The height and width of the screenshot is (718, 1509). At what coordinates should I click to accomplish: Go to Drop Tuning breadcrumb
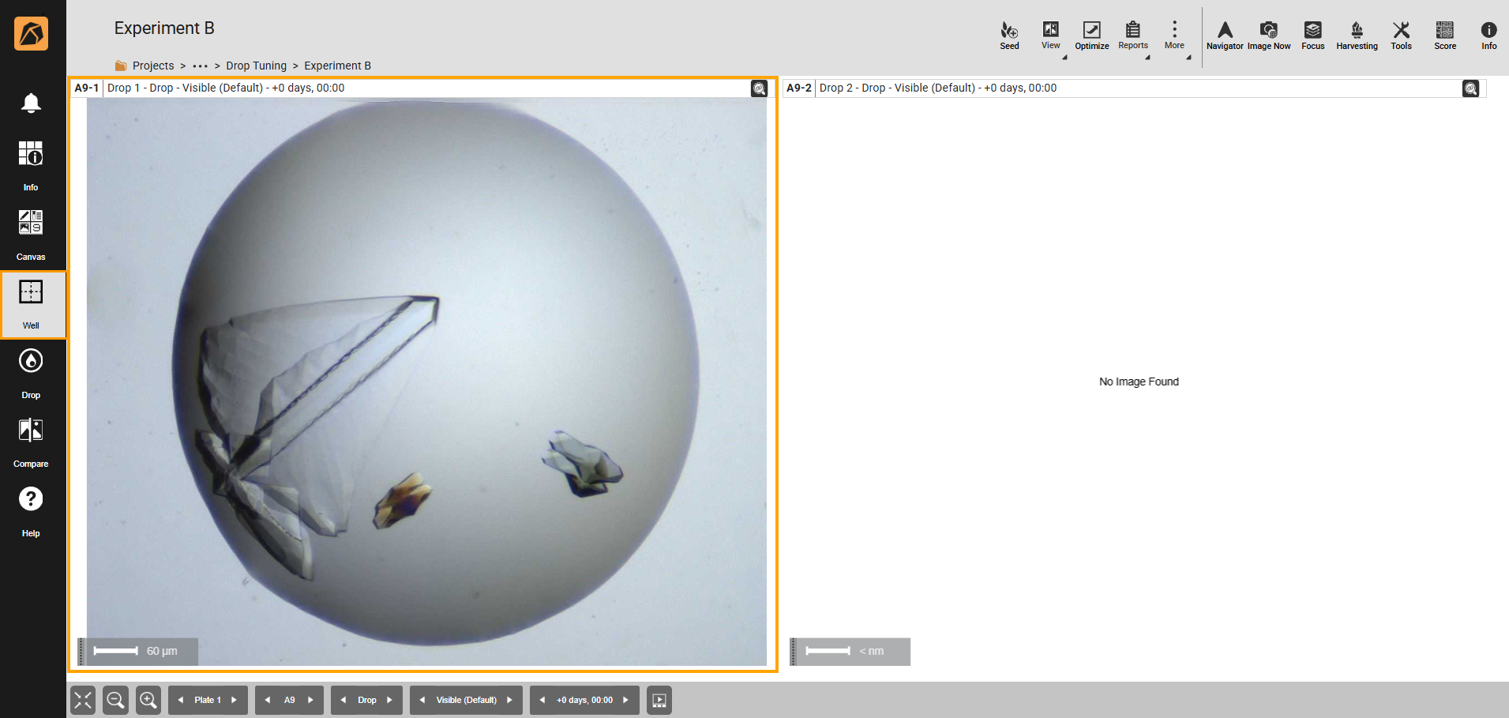(x=256, y=66)
